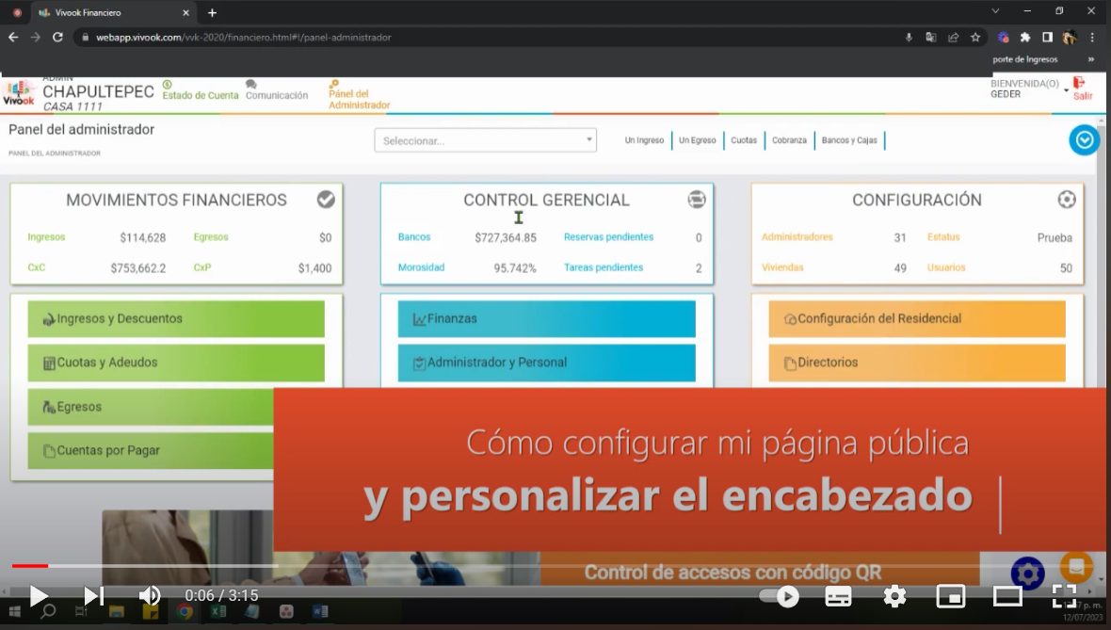The image size is (1111, 630).
Task: Play the video with the play button
Action: coord(39,596)
